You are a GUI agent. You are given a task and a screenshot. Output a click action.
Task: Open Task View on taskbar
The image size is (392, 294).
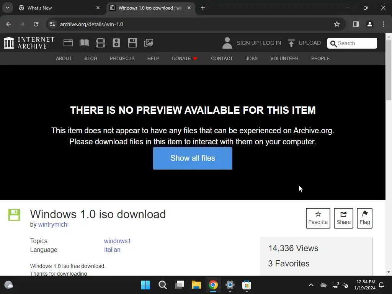[180, 285]
